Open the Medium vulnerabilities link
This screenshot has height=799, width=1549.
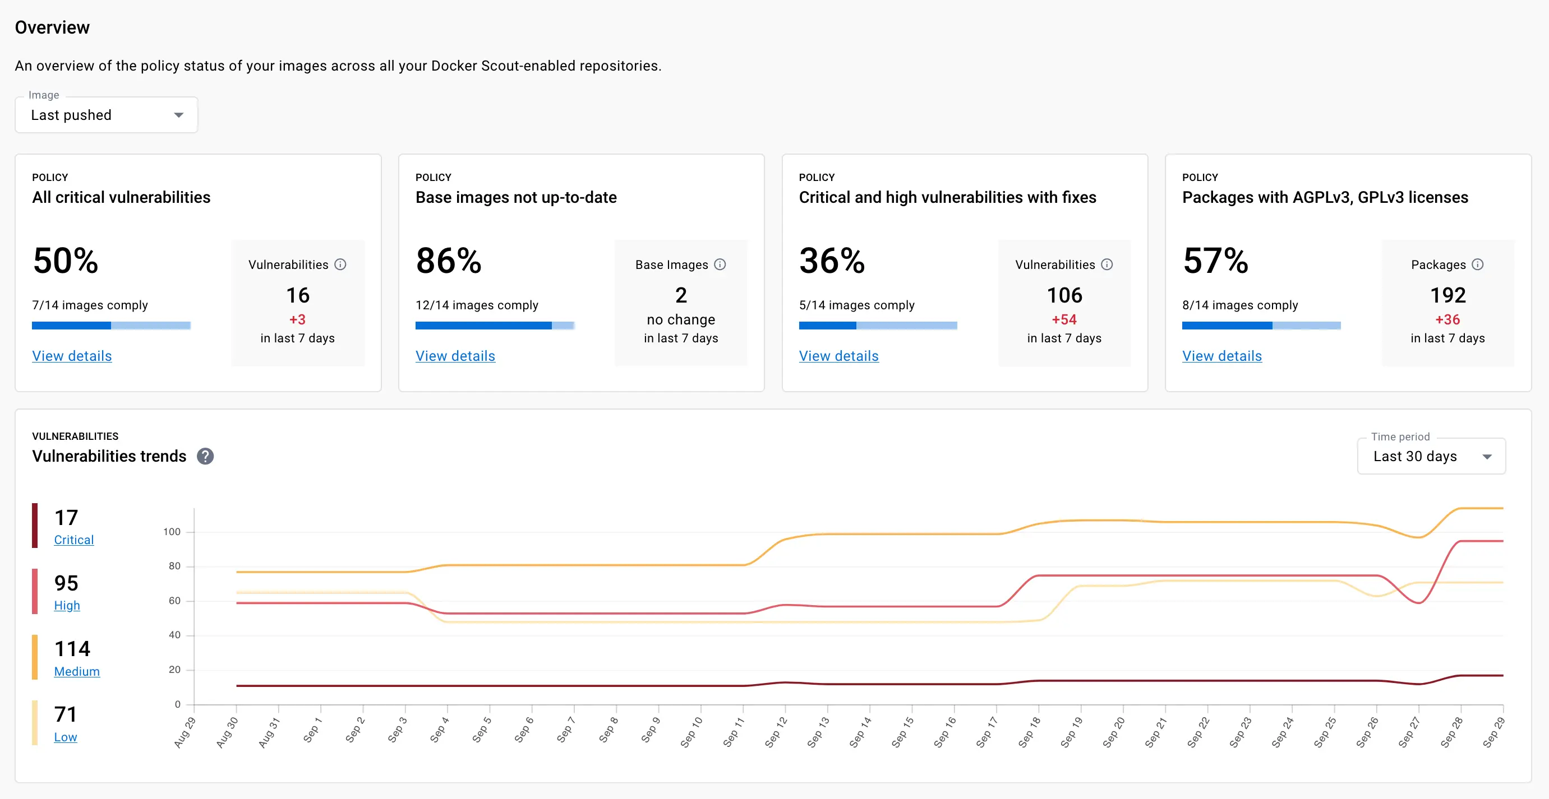(76, 672)
